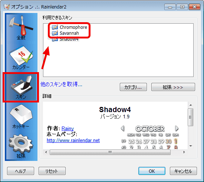The image size is (204, 182).
Task: Select the スキン skins section icon
Action: [x=21, y=87]
